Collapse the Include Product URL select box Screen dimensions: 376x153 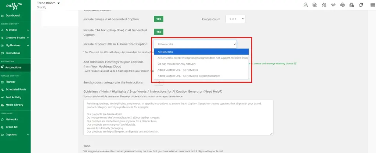195,44
